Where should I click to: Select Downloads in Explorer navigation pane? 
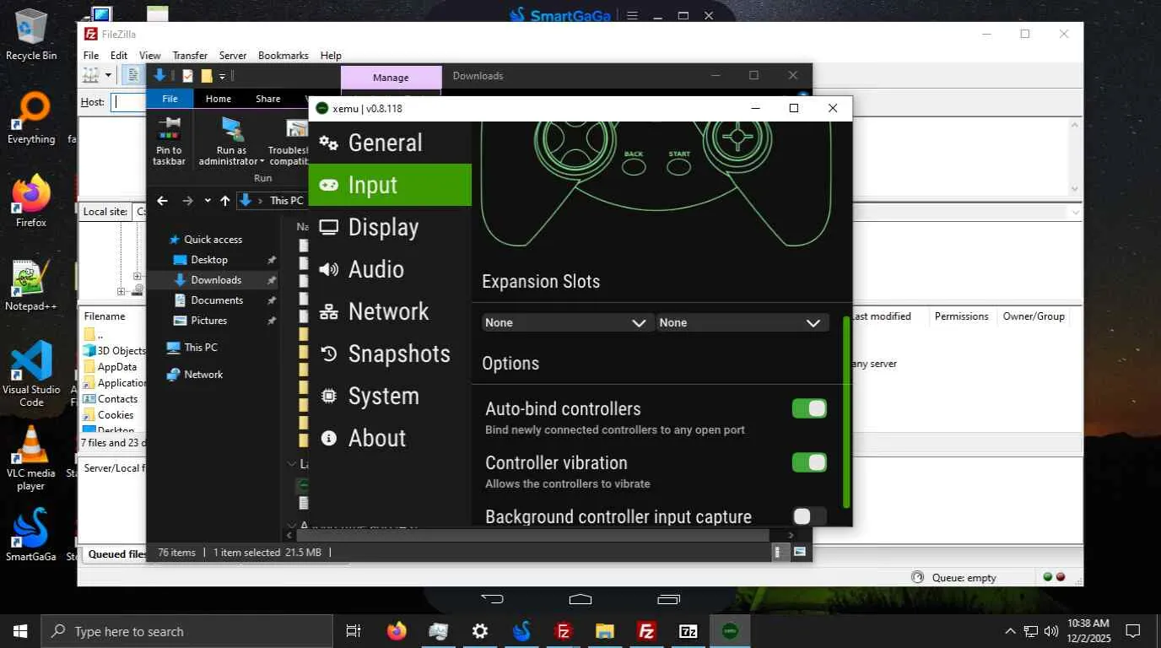click(216, 280)
